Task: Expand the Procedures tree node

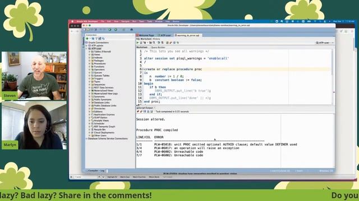Action: 90,64
